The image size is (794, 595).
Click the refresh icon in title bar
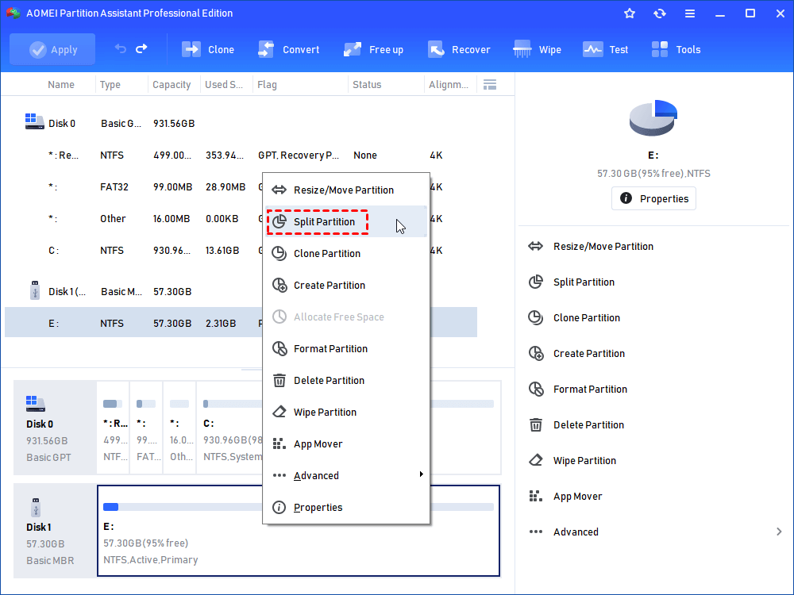point(659,13)
